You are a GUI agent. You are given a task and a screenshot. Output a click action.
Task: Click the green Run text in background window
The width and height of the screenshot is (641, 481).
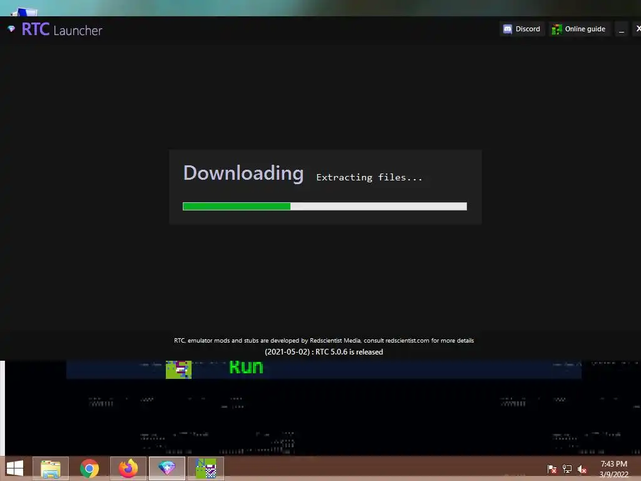click(x=246, y=367)
